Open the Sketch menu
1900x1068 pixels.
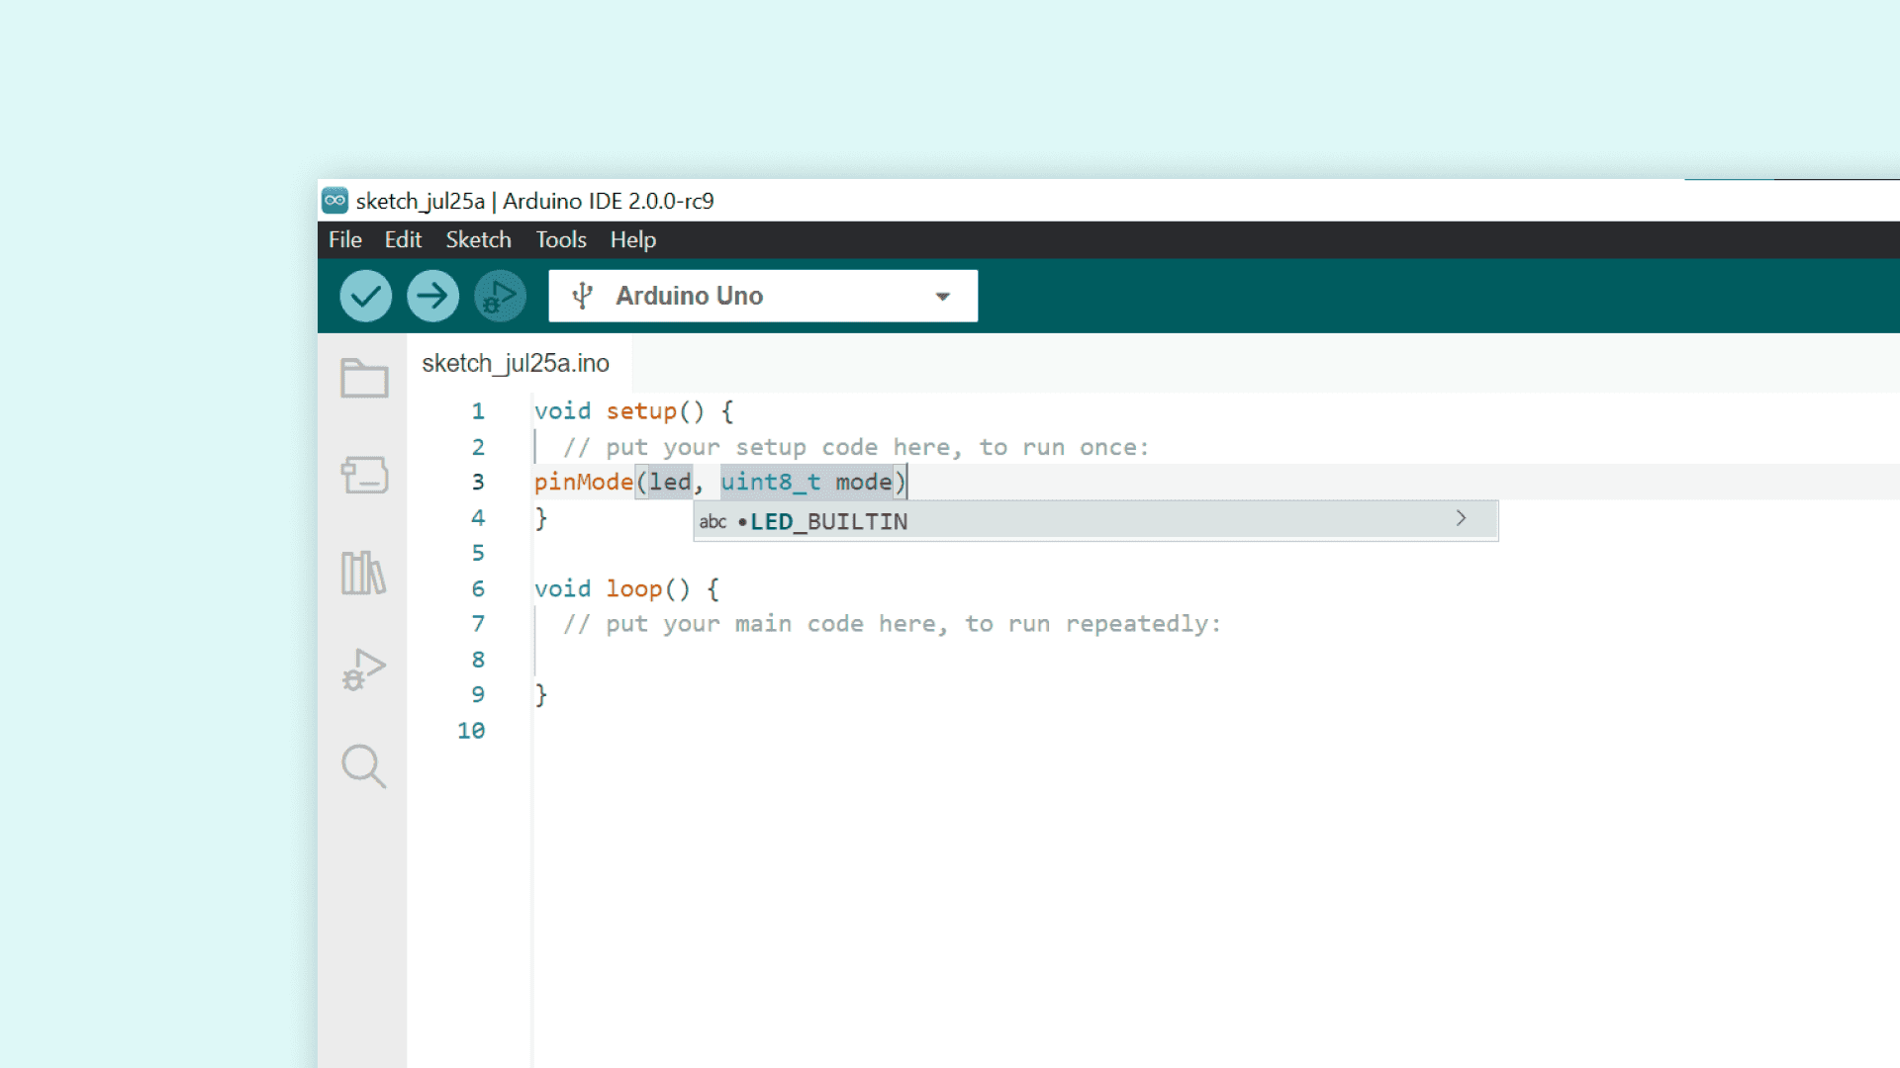tap(478, 240)
